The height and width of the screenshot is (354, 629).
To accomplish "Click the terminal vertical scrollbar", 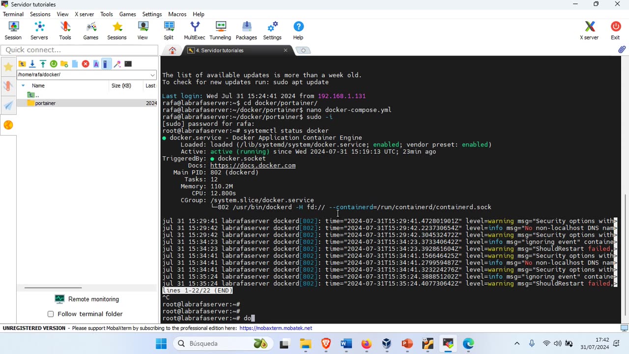I will tap(625, 256).
